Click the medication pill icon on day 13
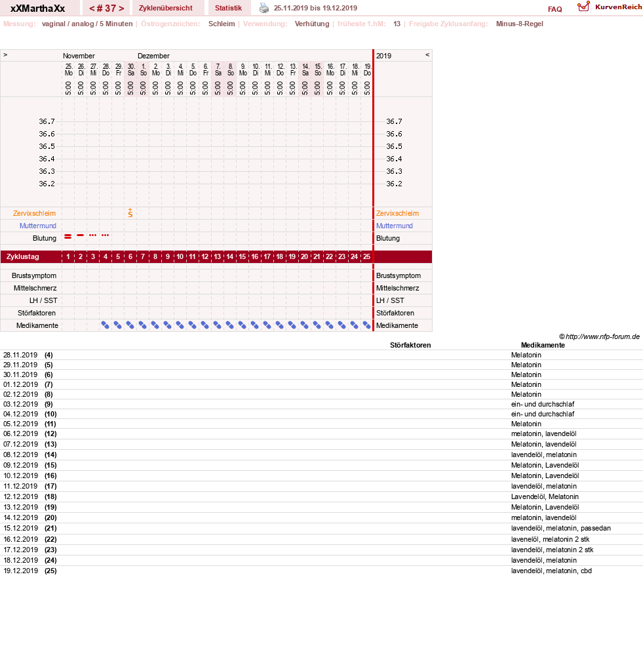 (x=218, y=325)
